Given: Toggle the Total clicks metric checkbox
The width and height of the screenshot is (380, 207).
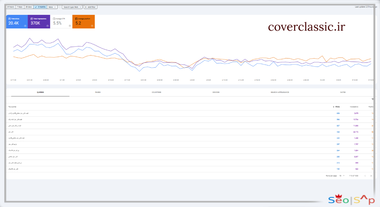Looking at the screenshot, I should 9,19.
